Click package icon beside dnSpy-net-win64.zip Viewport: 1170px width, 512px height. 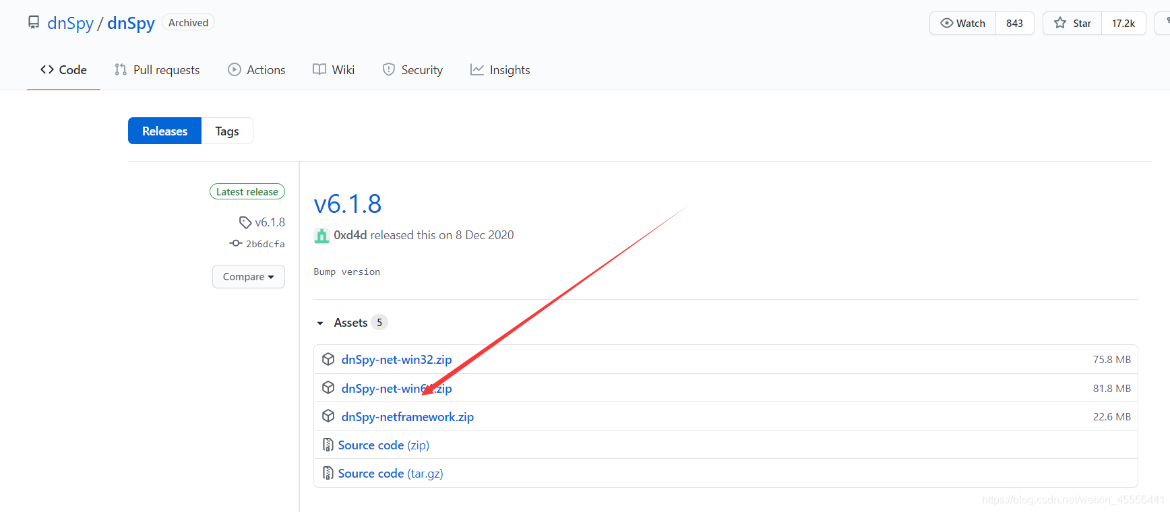click(x=328, y=387)
